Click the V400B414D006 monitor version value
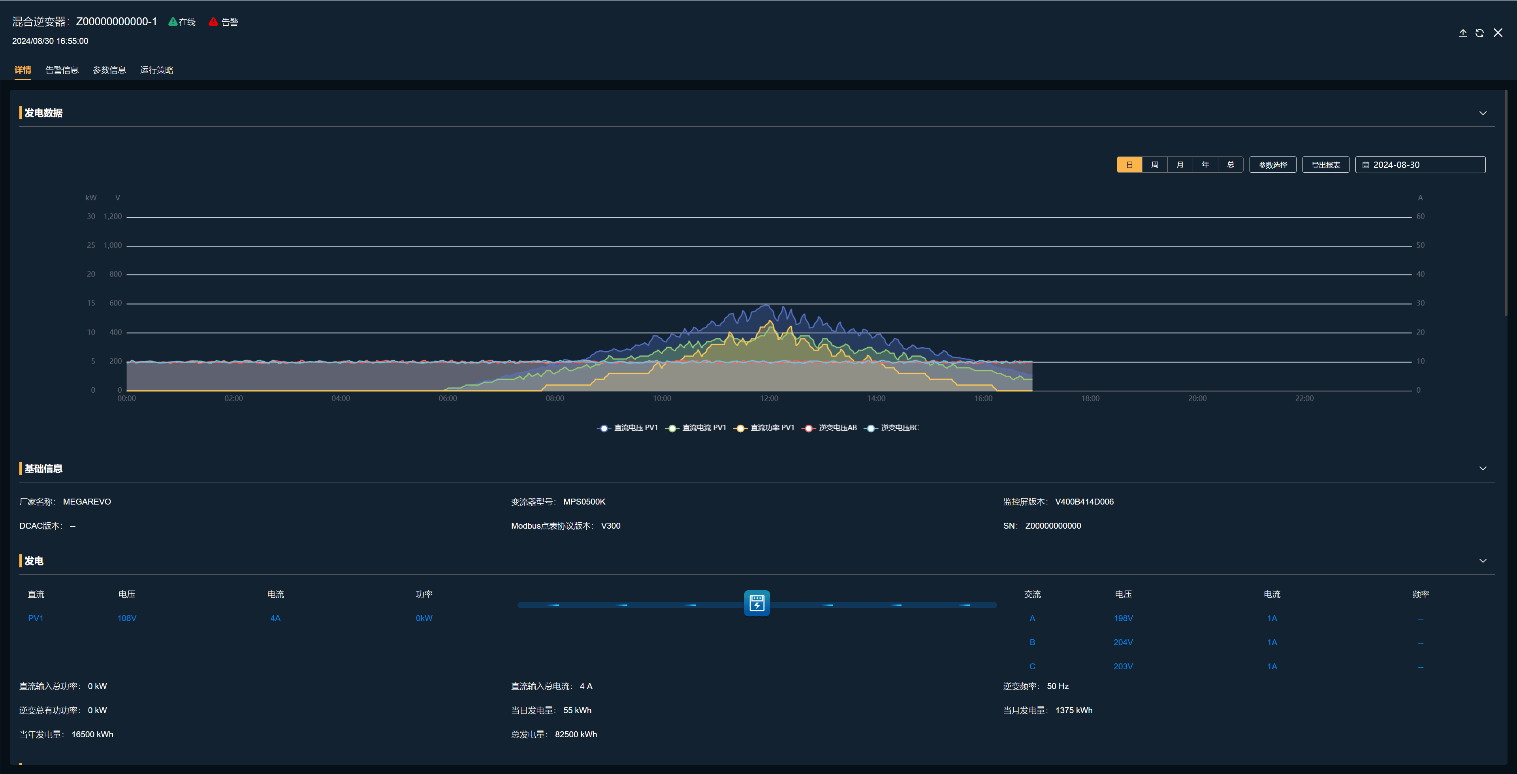This screenshot has height=774, width=1517. [1084, 502]
